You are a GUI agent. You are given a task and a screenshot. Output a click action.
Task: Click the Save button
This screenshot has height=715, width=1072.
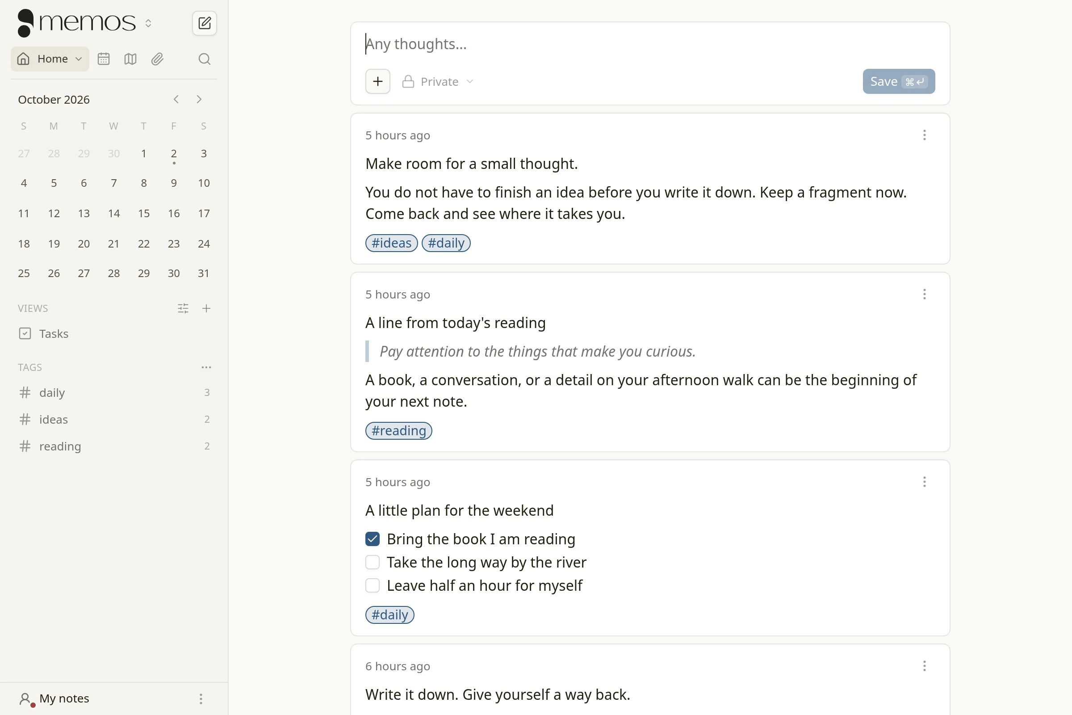[898, 82]
